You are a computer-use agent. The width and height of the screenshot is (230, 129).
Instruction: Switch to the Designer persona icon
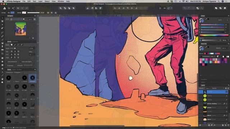click(x=5, y=8)
